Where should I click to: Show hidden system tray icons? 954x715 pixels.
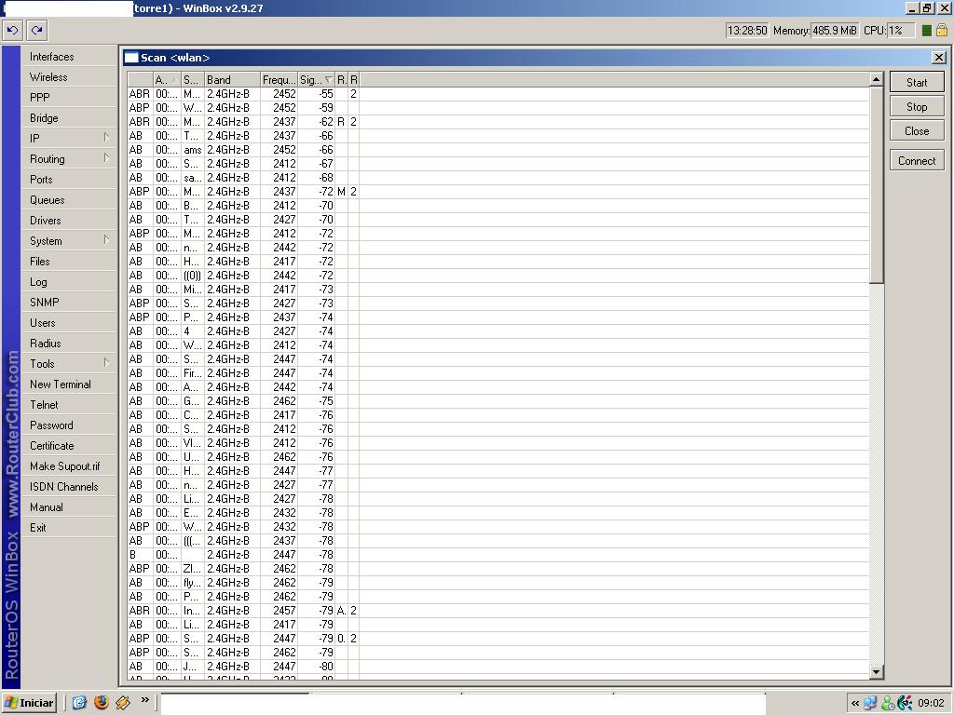(x=855, y=704)
